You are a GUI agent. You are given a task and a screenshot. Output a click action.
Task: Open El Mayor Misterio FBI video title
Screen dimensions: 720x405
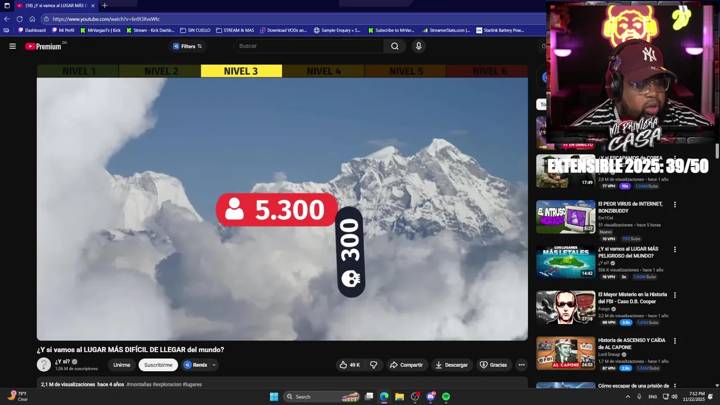pyautogui.click(x=632, y=298)
